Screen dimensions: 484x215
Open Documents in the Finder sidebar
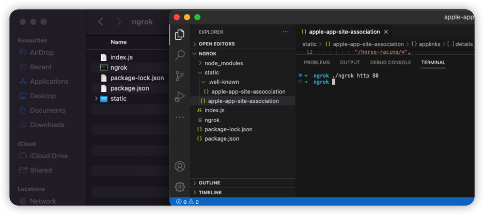42,110
